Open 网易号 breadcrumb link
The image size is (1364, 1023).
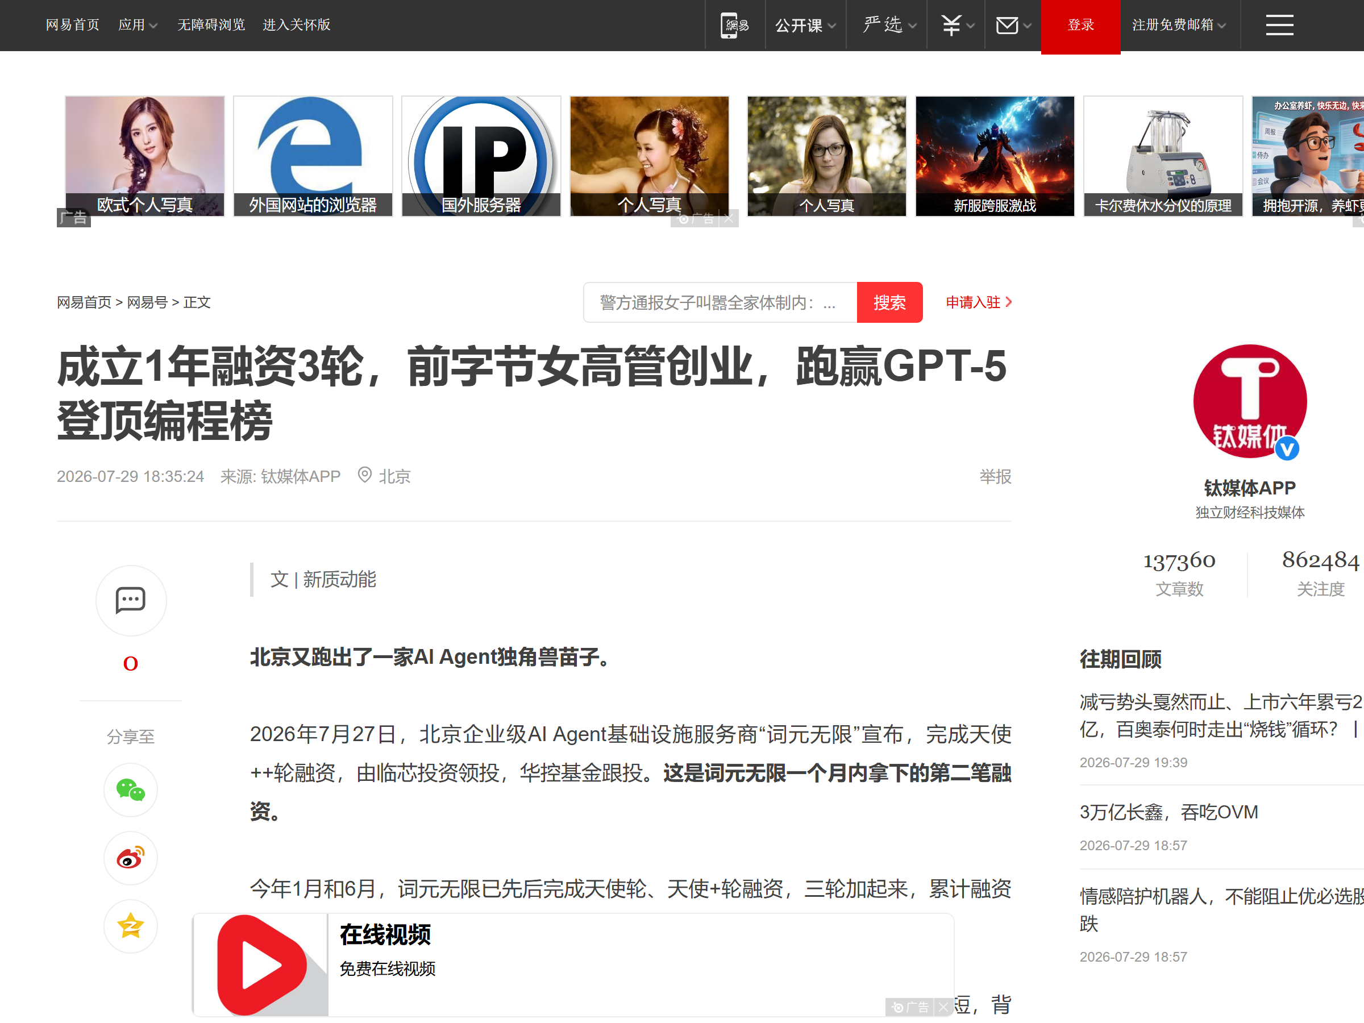(x=147, y=302)
